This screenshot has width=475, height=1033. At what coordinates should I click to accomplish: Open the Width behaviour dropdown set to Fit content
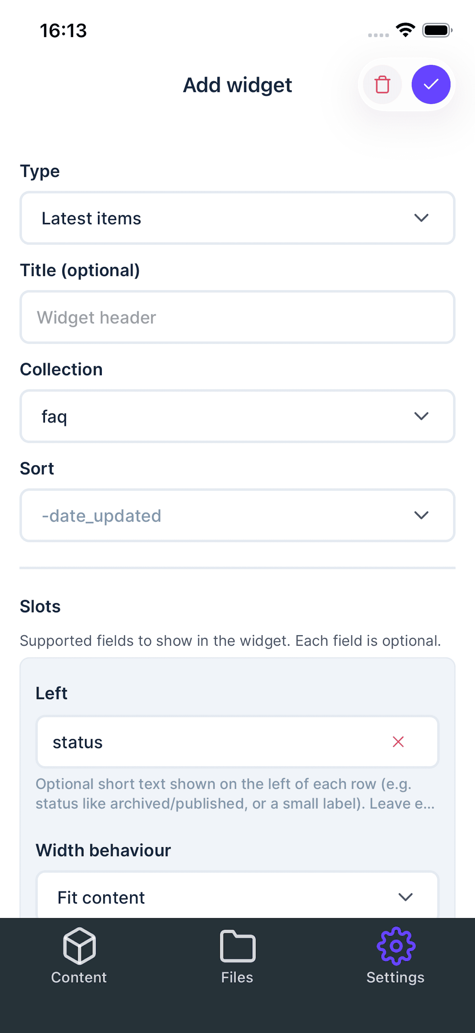click(237, 898)
